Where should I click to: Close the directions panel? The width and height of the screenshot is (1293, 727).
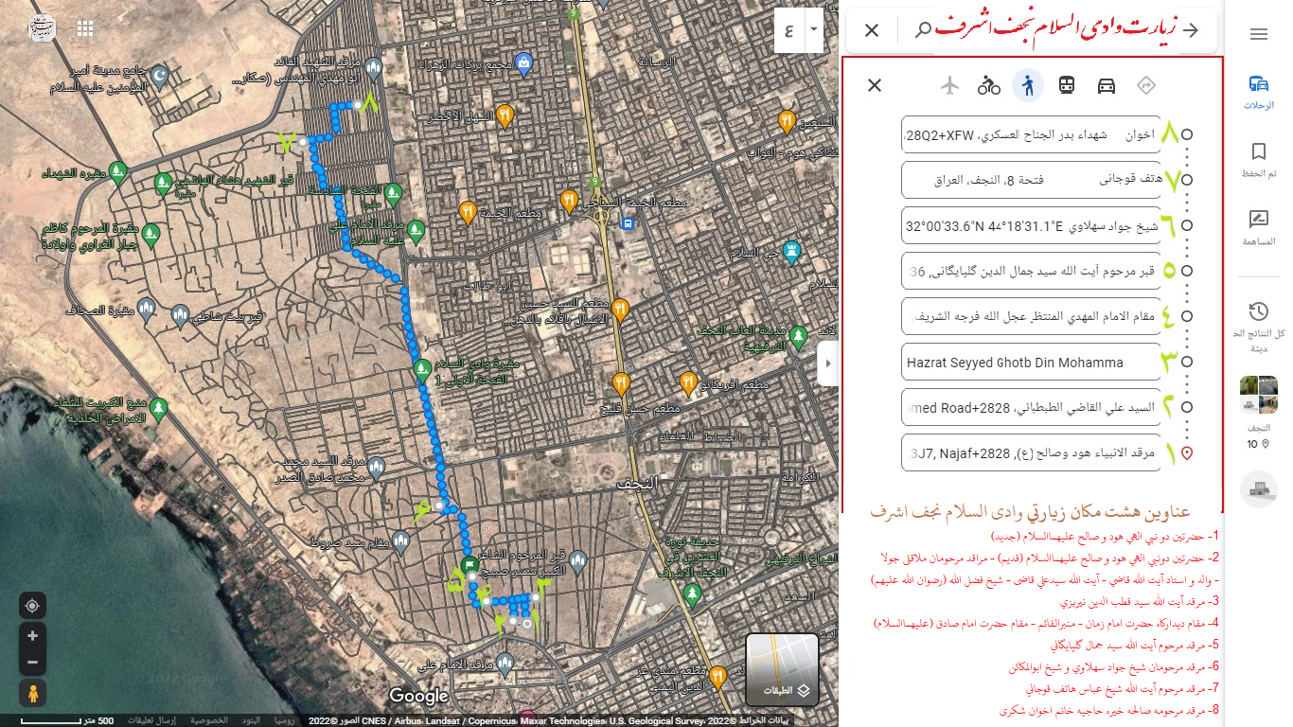coord(875,85)
